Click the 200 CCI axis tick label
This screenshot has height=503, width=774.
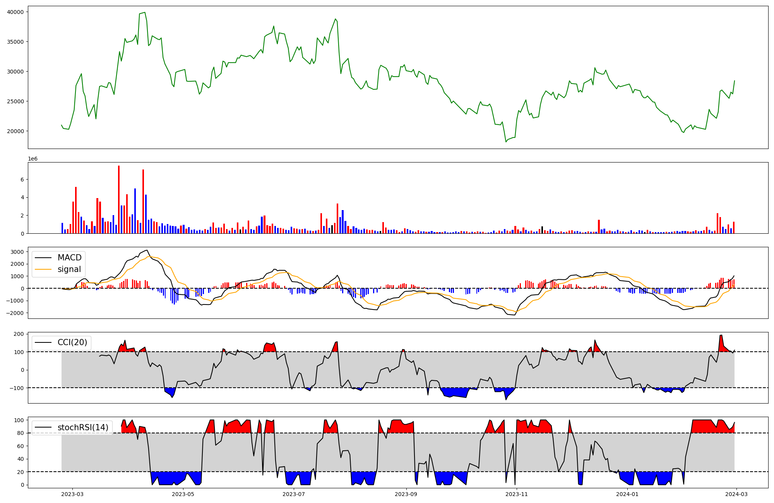click(x=19, y=334)
